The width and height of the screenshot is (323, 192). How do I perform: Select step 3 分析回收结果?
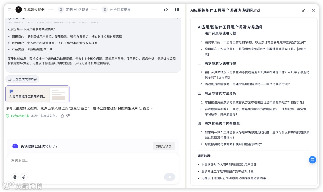(x=118, y=10)
